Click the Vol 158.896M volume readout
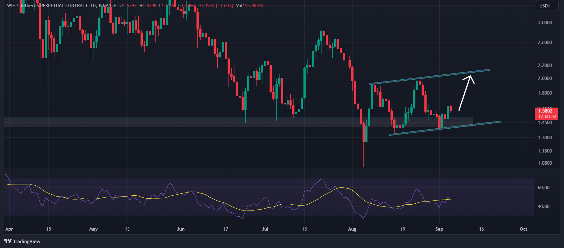 pos(249,6)
